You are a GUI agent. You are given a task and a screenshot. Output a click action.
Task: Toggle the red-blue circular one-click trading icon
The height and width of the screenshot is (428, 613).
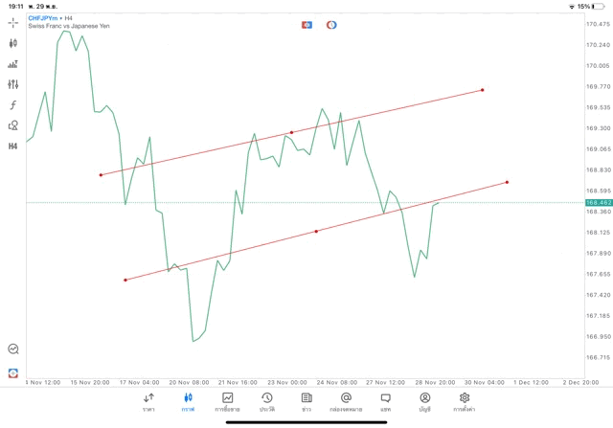331,25
